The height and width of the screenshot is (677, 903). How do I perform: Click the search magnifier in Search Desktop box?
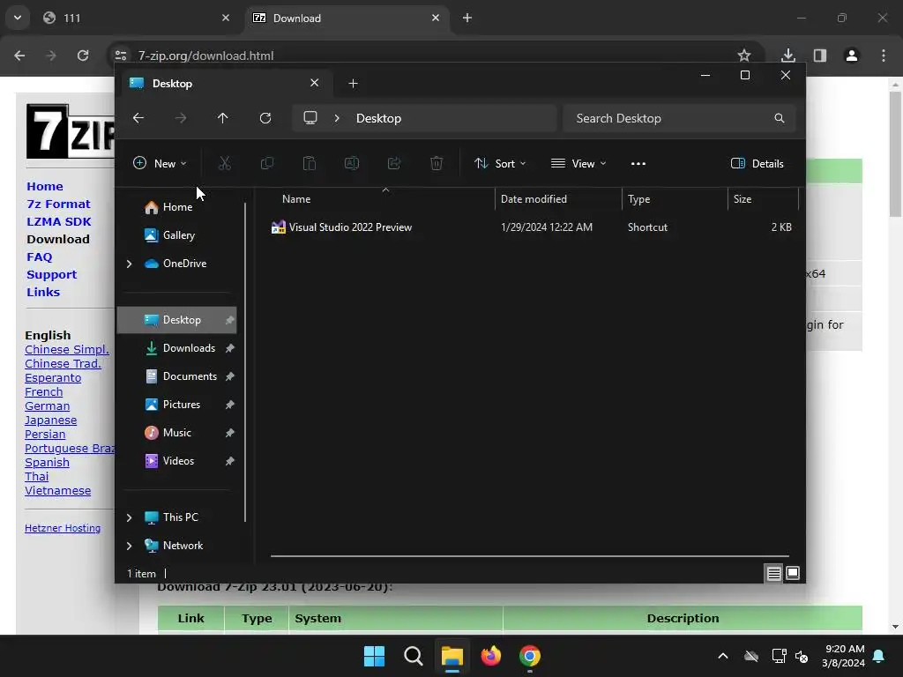(780, 118)
